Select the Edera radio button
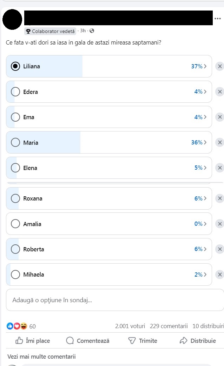 click(x=15, y=91)
